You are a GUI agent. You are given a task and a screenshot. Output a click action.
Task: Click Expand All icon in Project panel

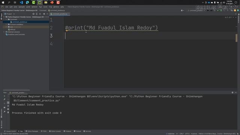[x=37, y=14]
